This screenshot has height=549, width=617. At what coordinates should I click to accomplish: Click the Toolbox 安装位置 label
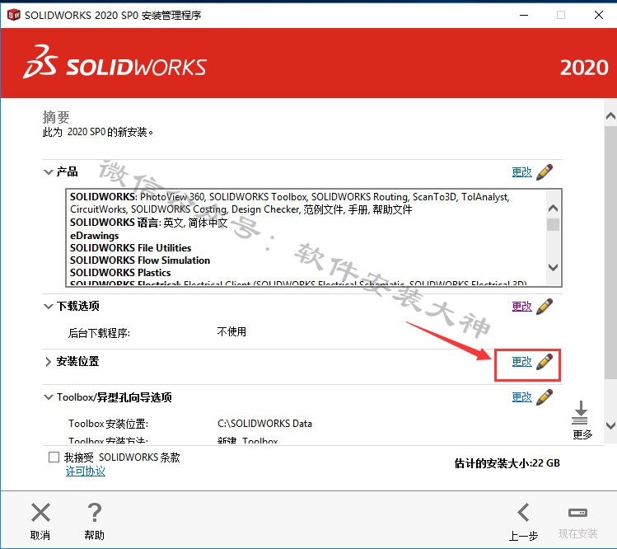108,424
